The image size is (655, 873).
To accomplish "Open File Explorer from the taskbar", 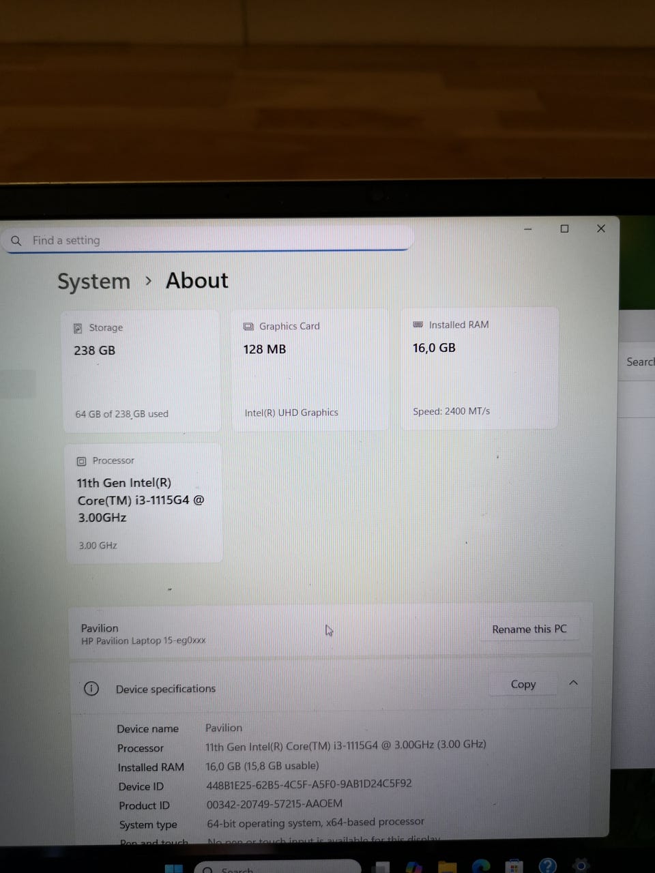I will coord(448,868).
